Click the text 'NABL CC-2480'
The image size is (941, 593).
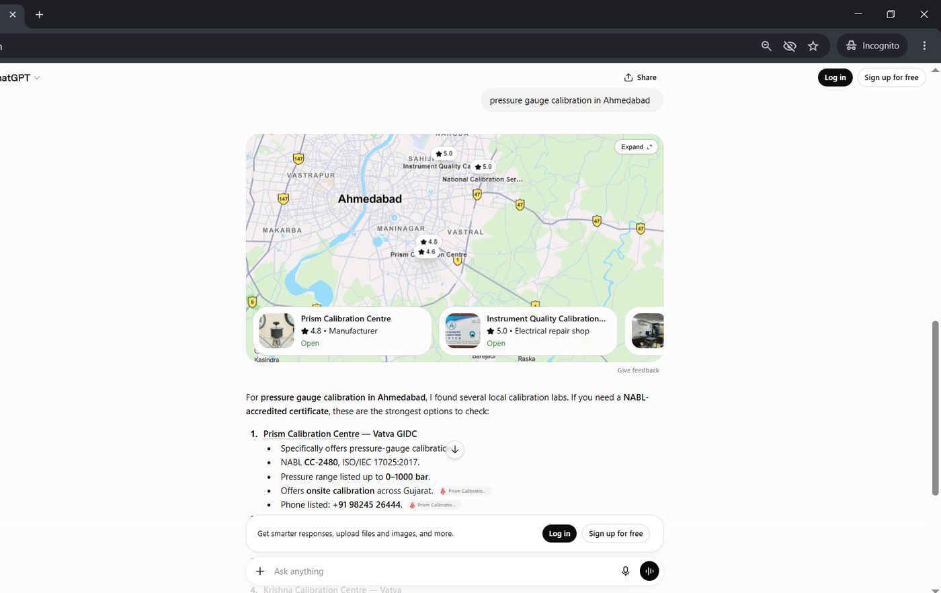pyautogui.click(x=309, y=463)
